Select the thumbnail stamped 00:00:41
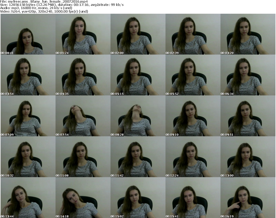The width and height of the screenshot is (276, 218). (x=28, y=34)
